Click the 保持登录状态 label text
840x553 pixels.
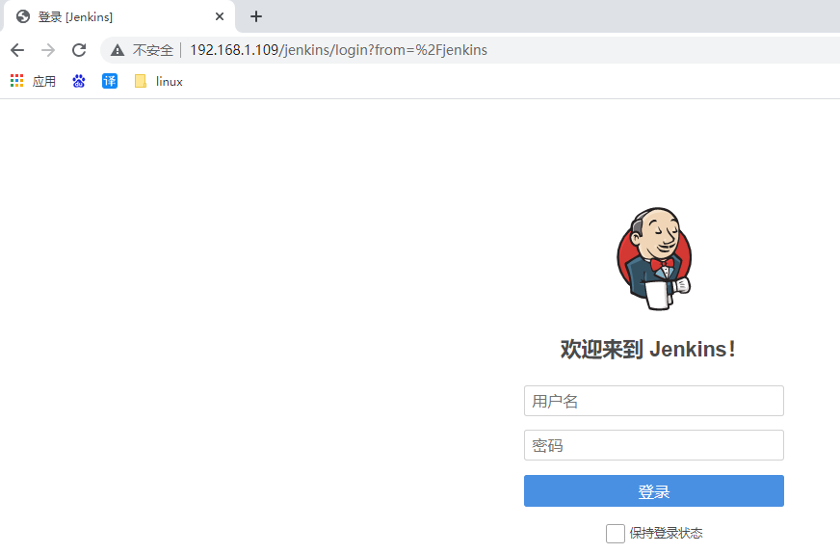[666, 533]
